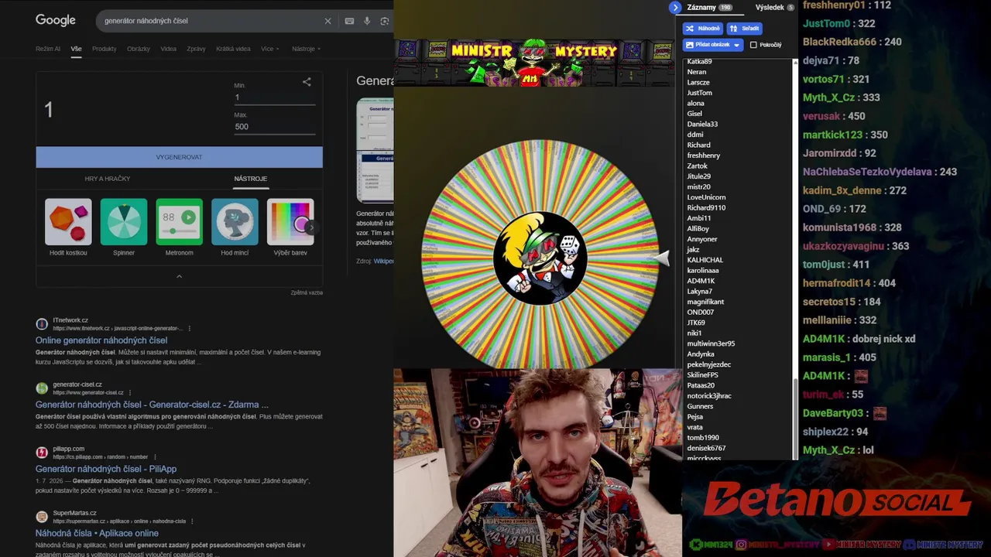The height and width of the screenshot is (557, 991).
Task: Open options menu for generator-cisel.cz result
Action: pos(130,392)
